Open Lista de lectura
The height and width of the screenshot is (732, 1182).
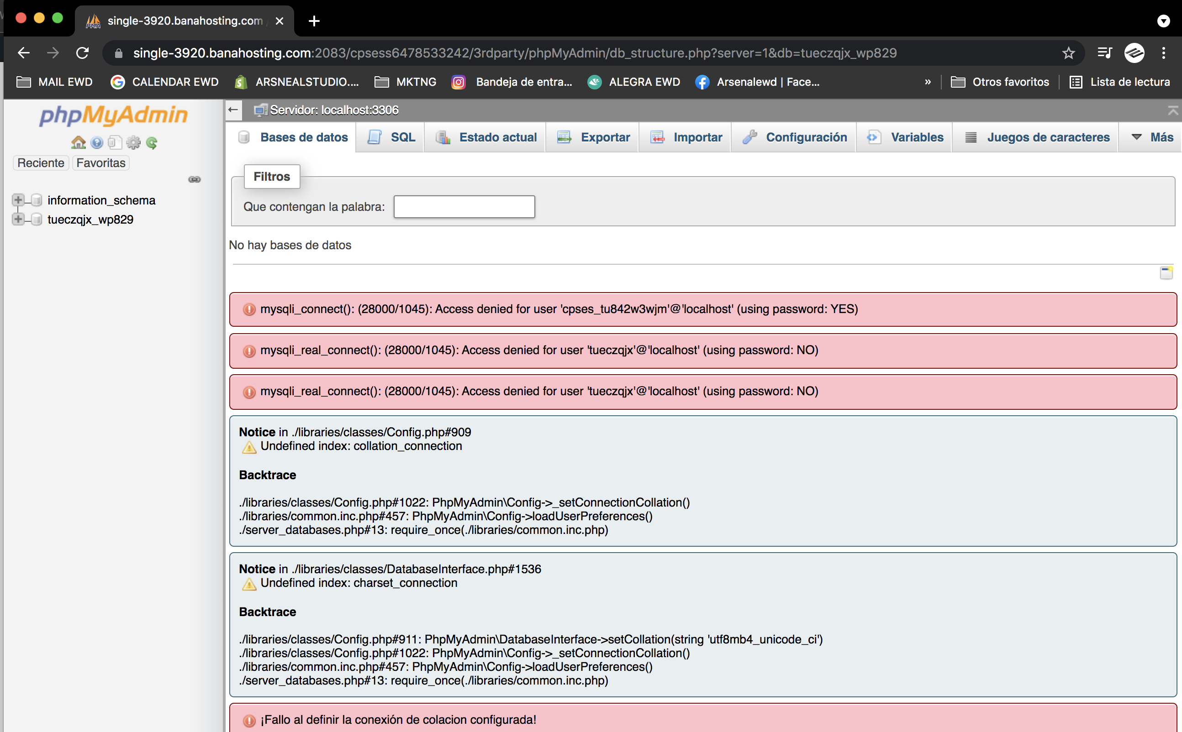(1120, 82)
